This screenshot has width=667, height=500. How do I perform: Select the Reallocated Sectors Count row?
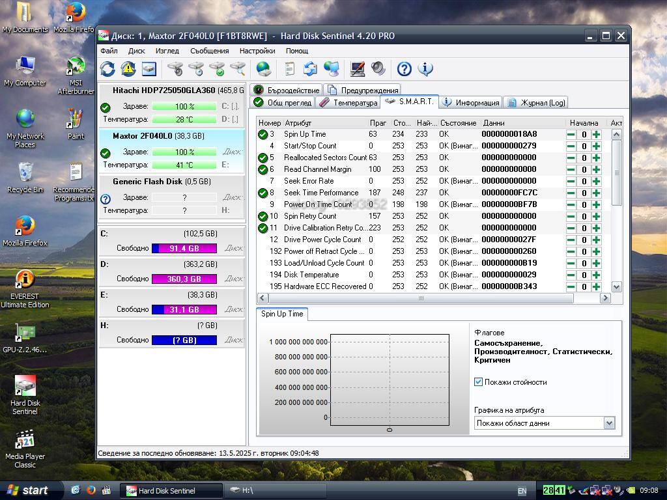click(x=434, y=158)
